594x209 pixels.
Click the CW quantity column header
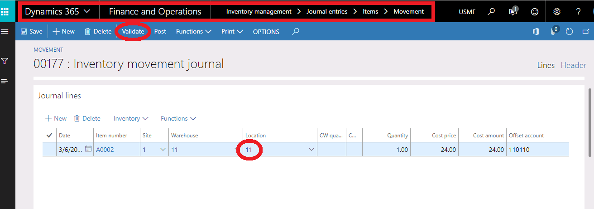[x=331, y=136]
